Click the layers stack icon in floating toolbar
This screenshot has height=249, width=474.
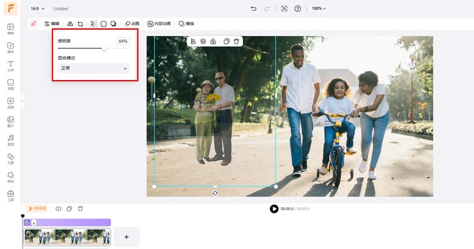tap(203, 42)
